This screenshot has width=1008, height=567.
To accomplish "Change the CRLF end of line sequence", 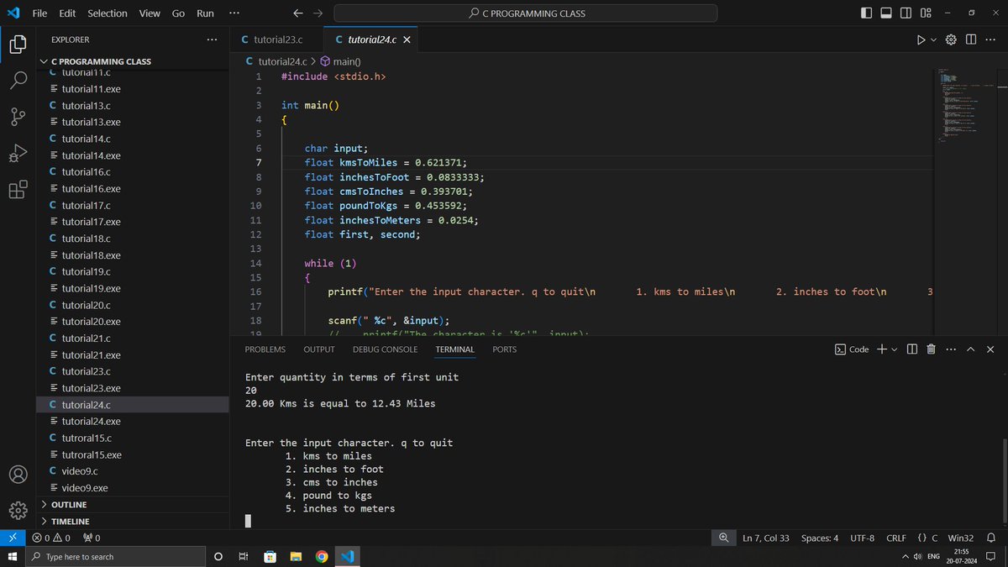I will (x=896, y=538).
